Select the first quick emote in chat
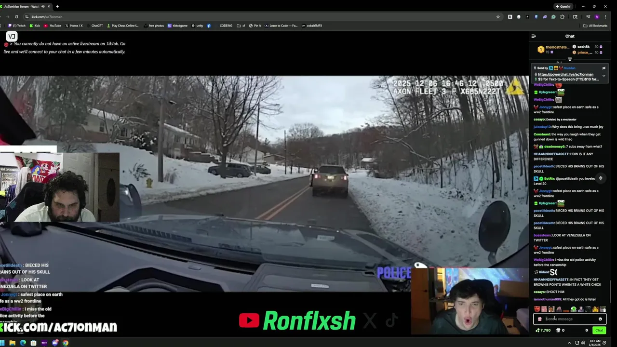The width and height of the screenshot is (617, 347). [x=537, y=309]
